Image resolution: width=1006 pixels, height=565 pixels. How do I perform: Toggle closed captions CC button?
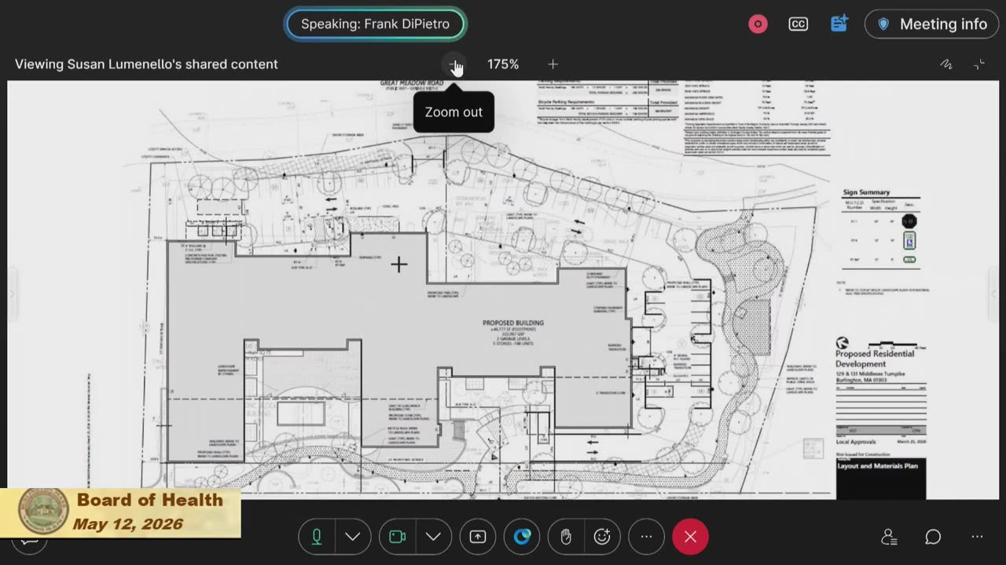pos(799,24)
